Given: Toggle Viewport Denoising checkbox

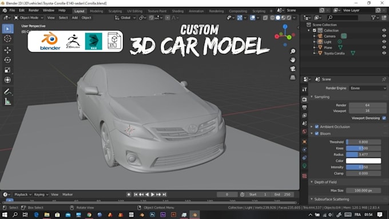Looking at the screenshot, I should tap(384, 118).
